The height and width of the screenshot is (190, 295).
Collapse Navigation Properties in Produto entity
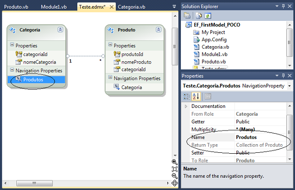tap(110, 78)
